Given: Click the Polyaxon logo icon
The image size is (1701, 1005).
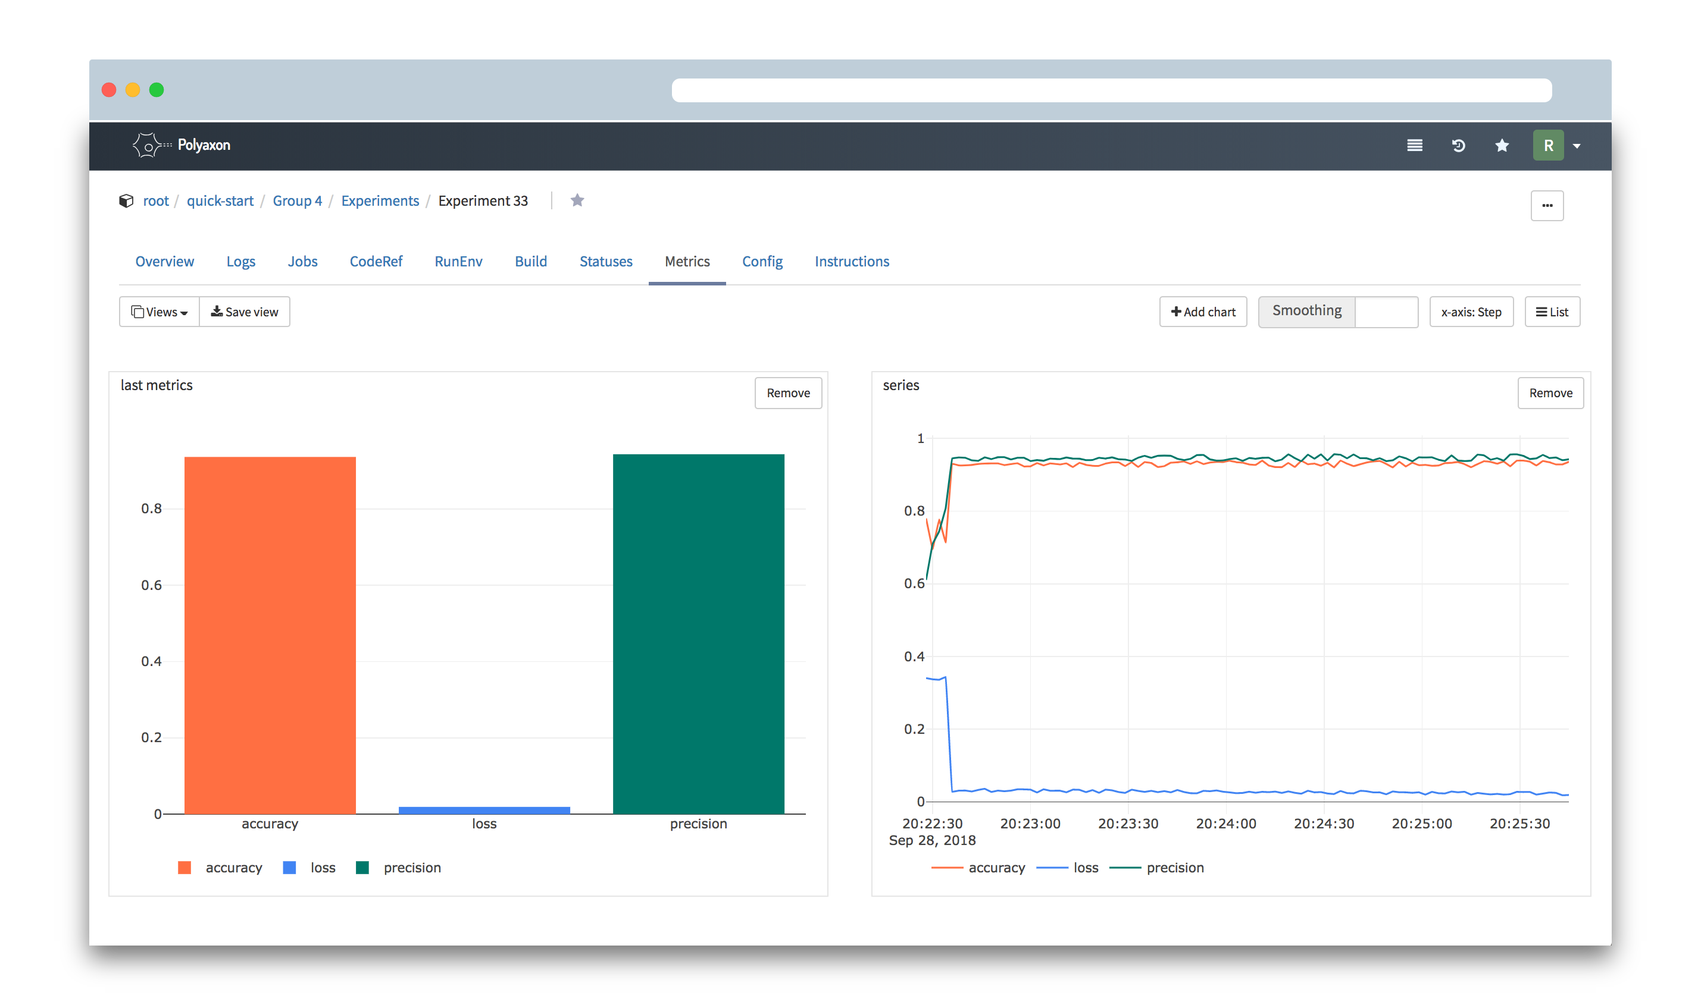Looking at the screenshot, I should point(148,145).
